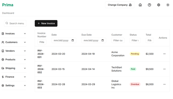Click the plus icon on New Invoice
Viewport: 173px width, 99px height.
pyautogui.click(x=39, y=24)
